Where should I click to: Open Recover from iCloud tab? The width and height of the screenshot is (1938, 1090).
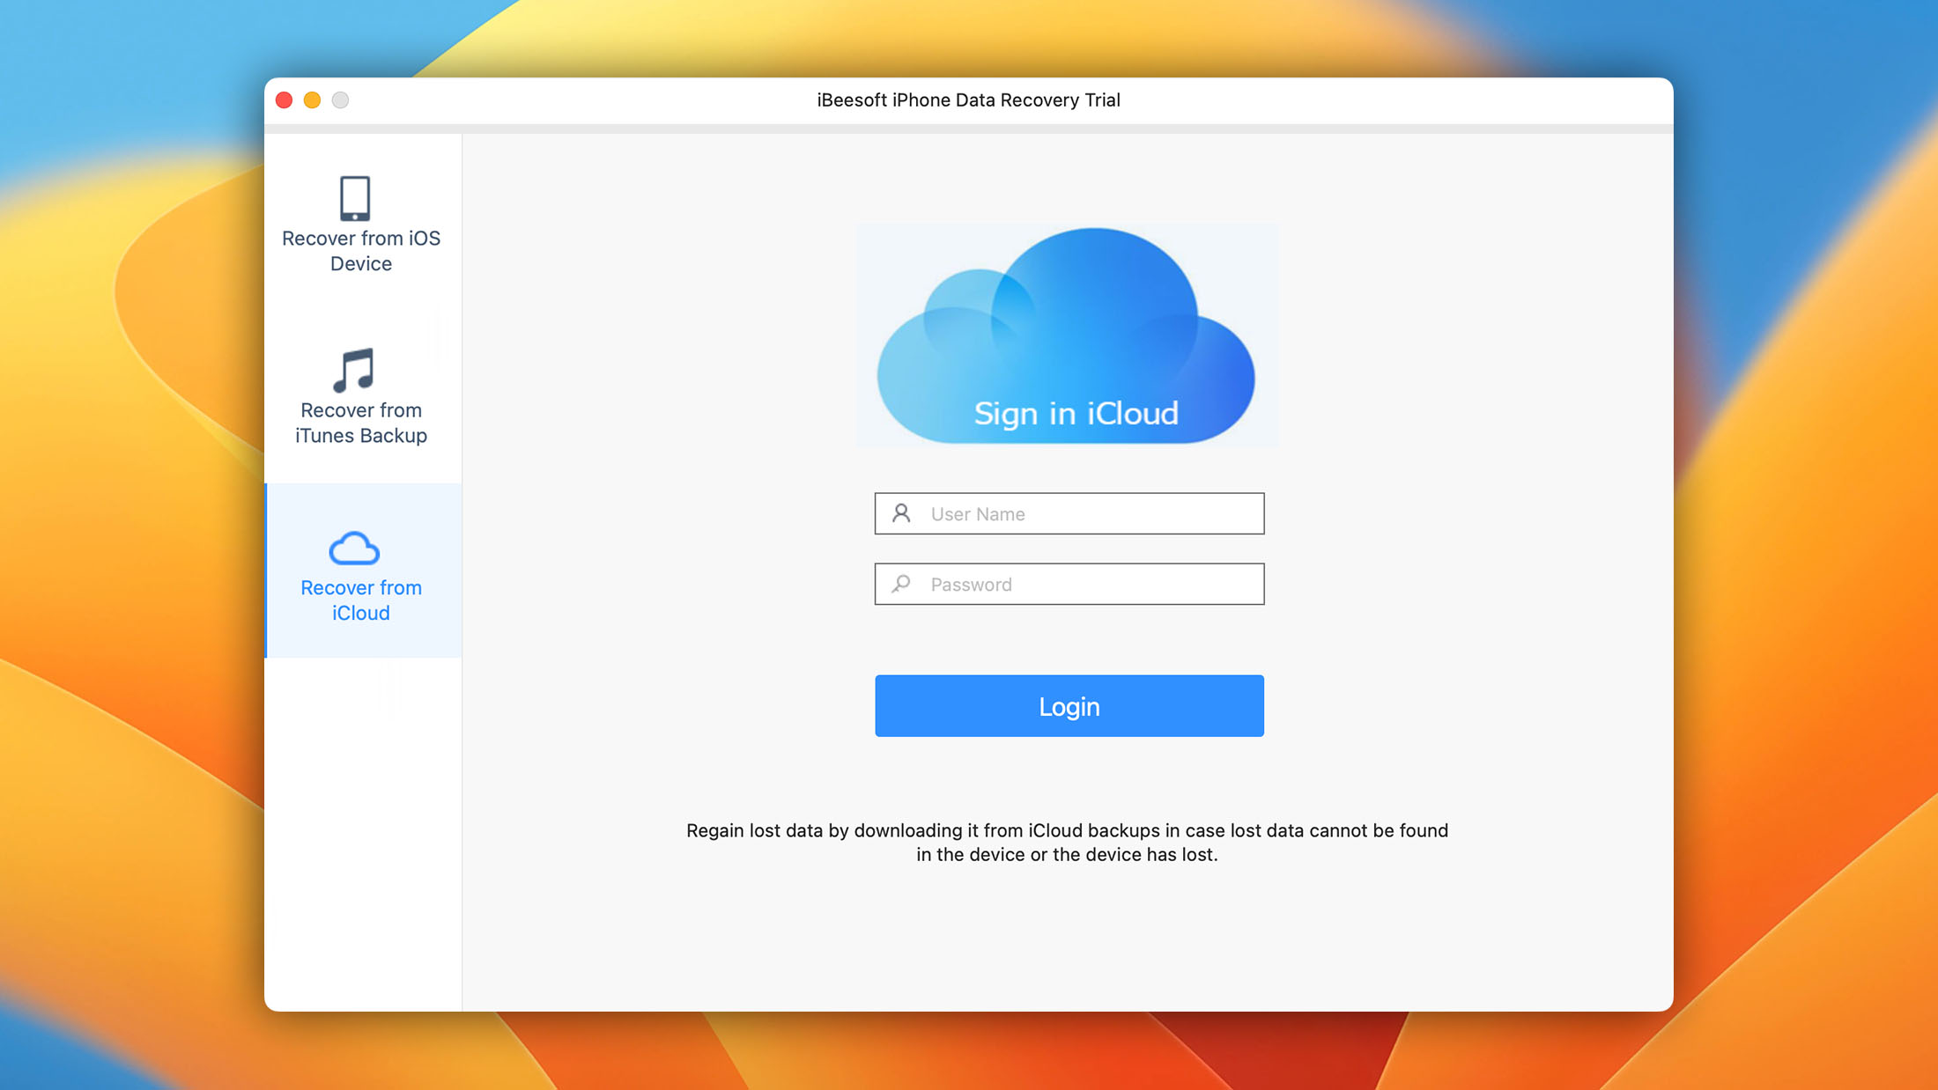(362, 571)
